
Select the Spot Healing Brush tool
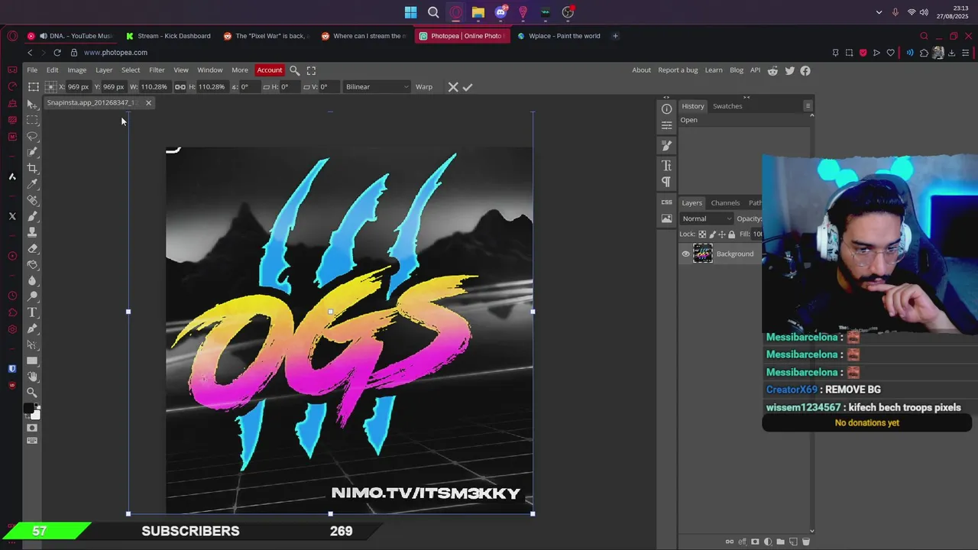32,200
